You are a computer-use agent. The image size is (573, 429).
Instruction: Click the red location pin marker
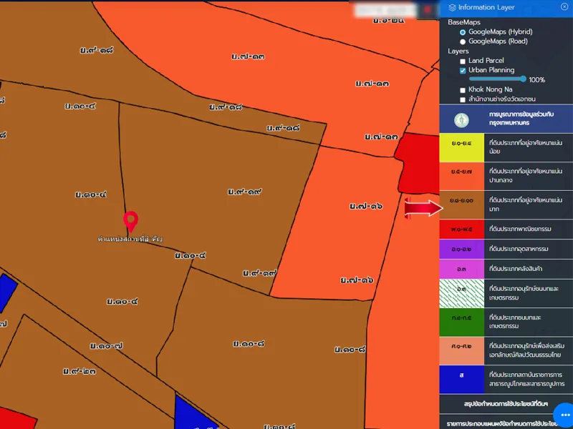tap(130, 220)
